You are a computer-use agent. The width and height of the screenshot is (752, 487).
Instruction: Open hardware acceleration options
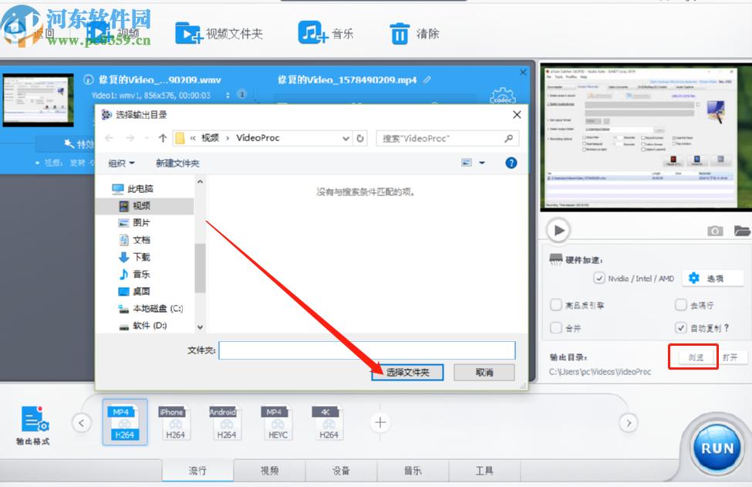coord(713,279)
